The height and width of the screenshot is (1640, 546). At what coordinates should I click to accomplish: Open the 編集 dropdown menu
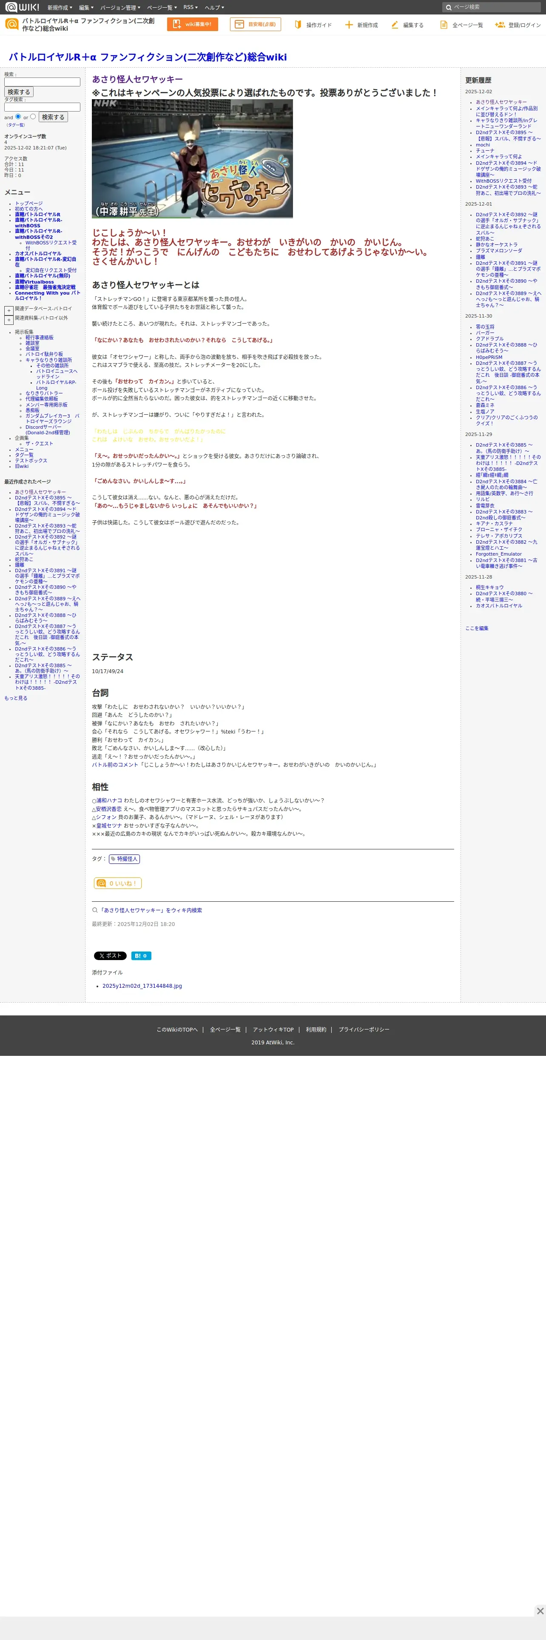coord(86,8)
